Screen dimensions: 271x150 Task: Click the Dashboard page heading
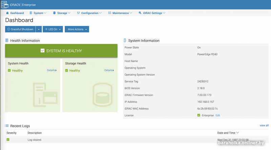pyautogui.click(x=19, y=20)
